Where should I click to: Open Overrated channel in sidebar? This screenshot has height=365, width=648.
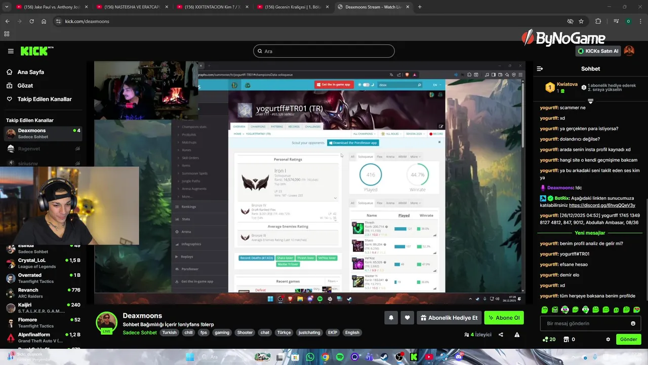43,278
